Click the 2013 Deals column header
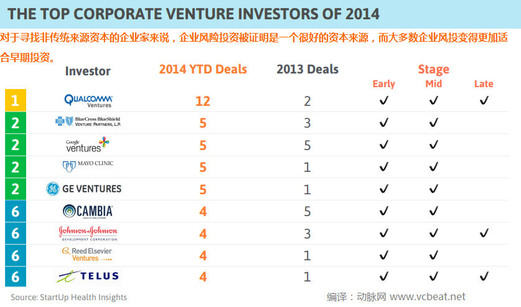The image size is (521, 307). 307,69
